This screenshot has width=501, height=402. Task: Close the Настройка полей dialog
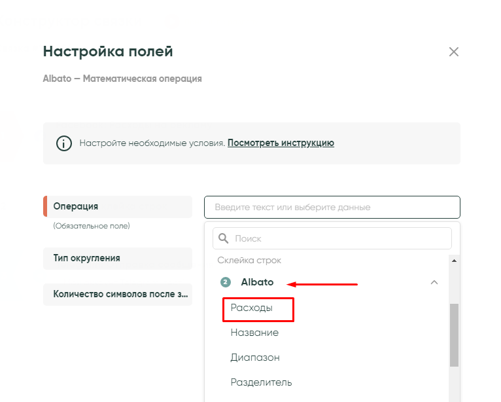(453, 52)
